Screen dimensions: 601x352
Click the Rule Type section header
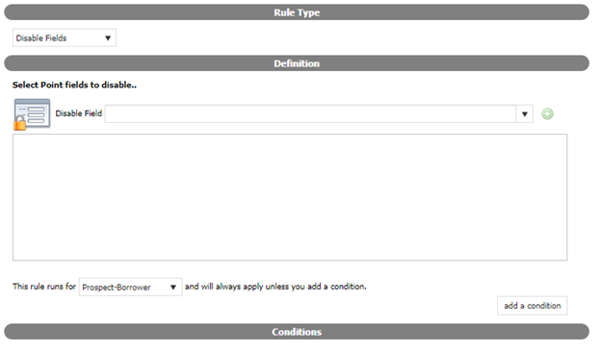pos(297,13)
